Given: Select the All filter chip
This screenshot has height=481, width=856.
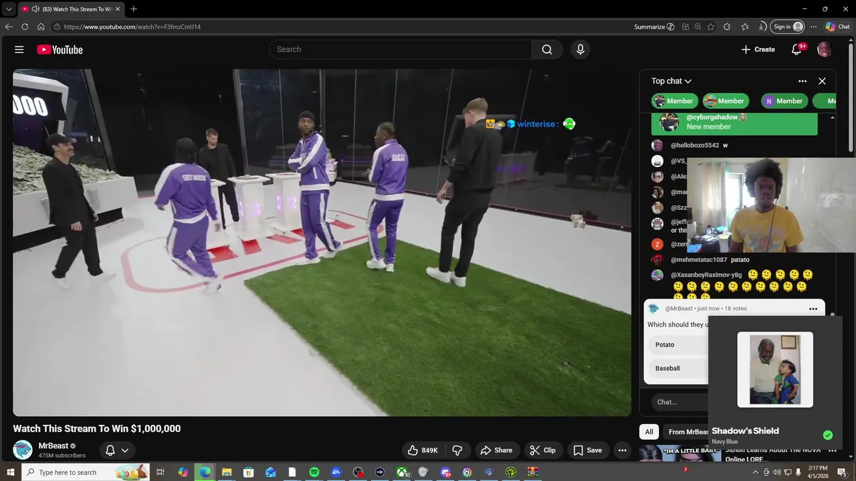Looking at the screenshot, I should 649,432.
